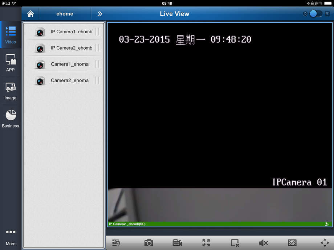This screenshot has width=334, height=250.
Task: Enter fullscreen with the four-arrows icon
Action: (206, 242)
